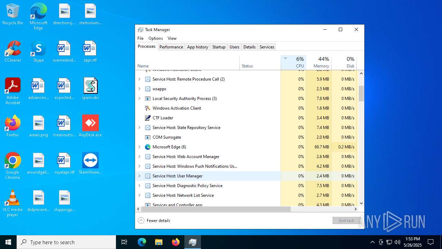
Task: Select Google Chrome desktop icon
Action: [13, 166]
